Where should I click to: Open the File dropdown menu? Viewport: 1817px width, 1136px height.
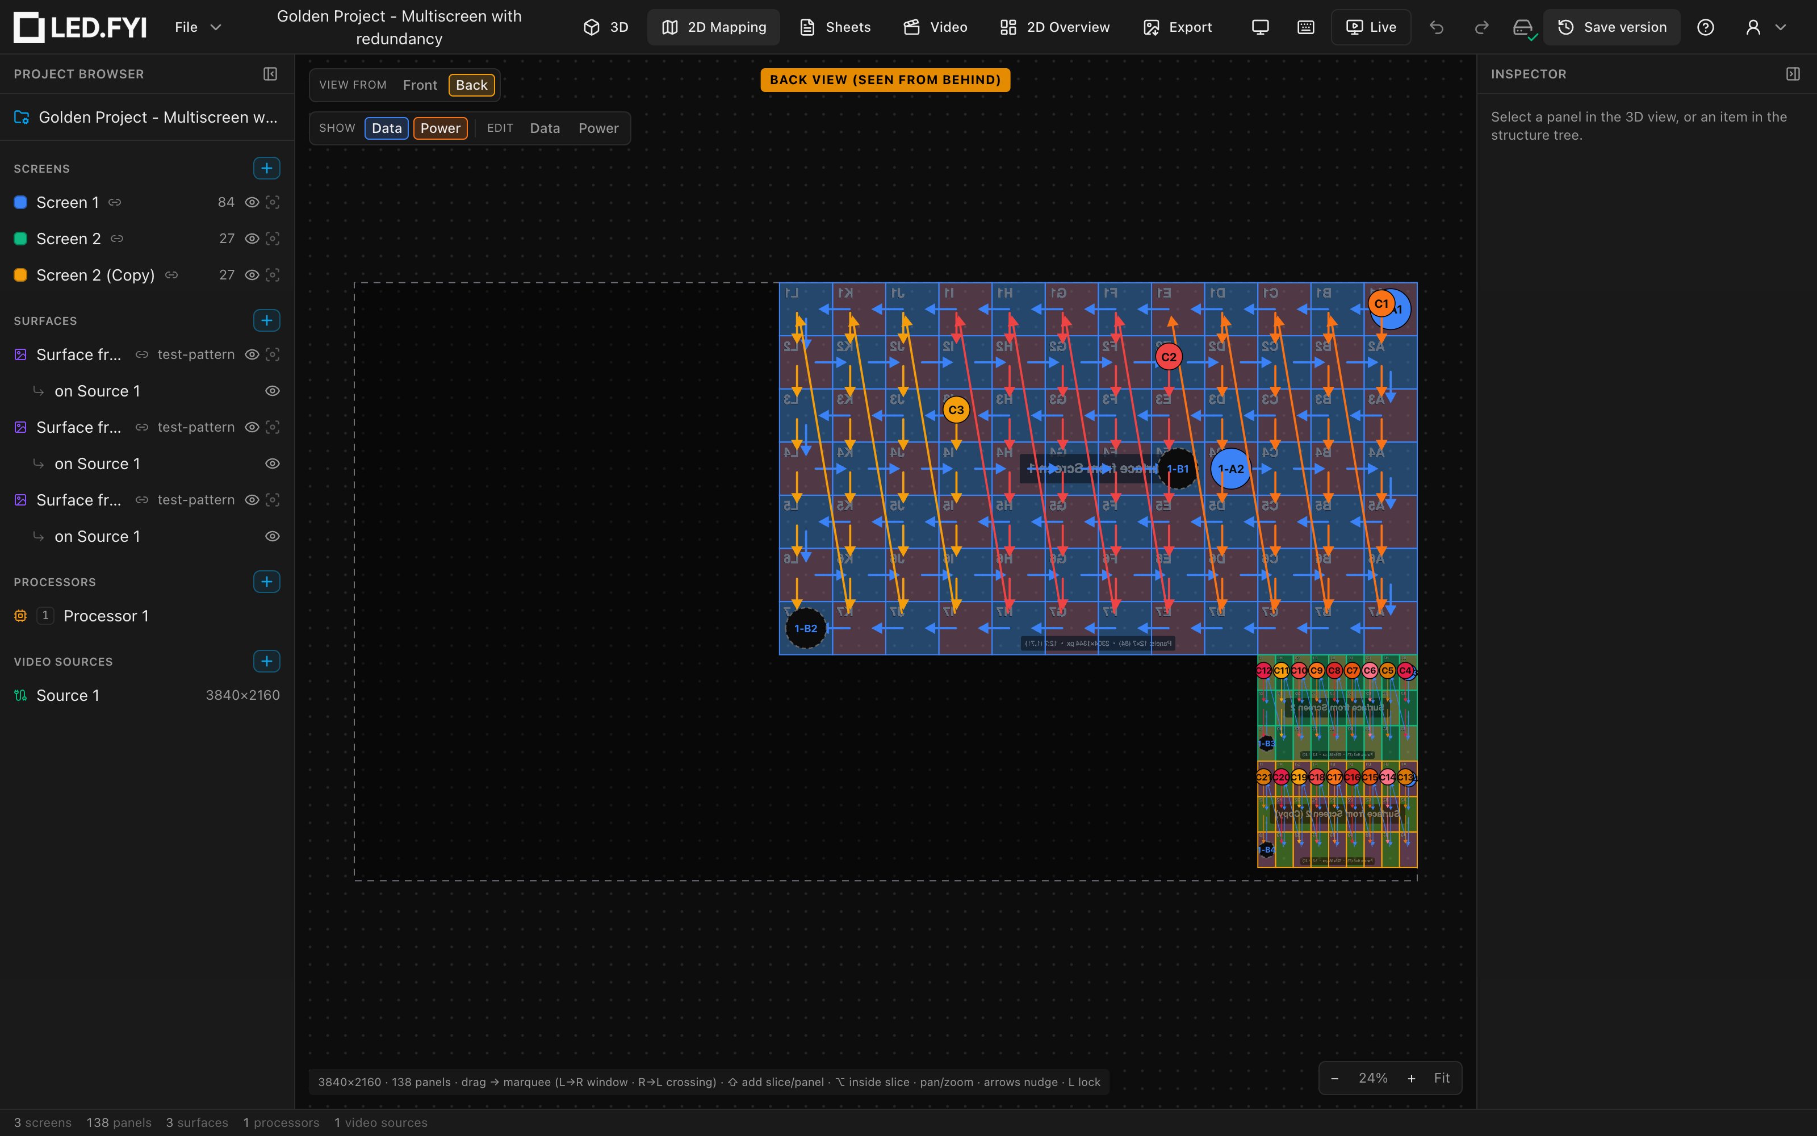198,27
